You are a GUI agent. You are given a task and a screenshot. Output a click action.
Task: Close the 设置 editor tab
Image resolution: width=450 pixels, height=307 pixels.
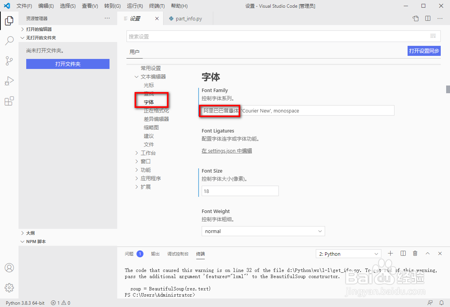157,18
